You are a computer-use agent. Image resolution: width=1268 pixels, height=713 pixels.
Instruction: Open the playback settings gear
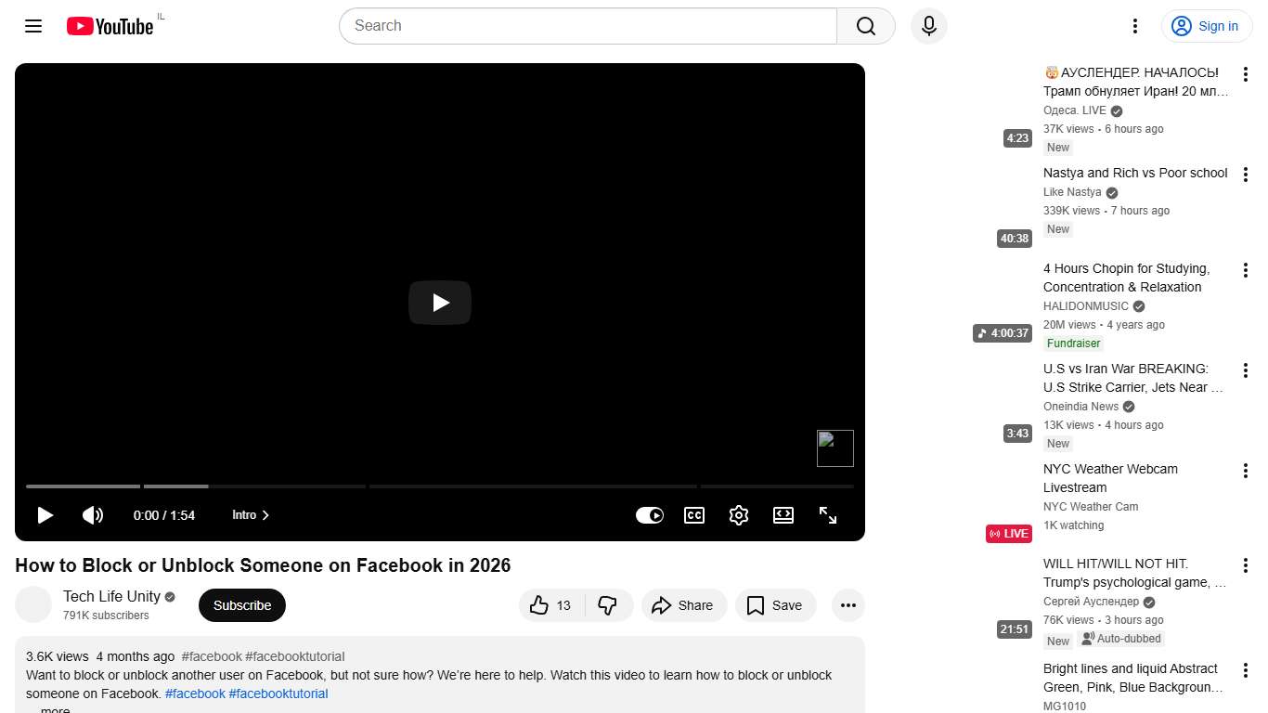pyautogui.click(x=738, y=515)
